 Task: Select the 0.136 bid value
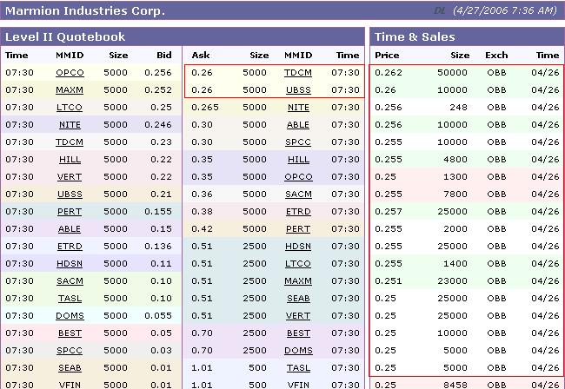point(158,247)
